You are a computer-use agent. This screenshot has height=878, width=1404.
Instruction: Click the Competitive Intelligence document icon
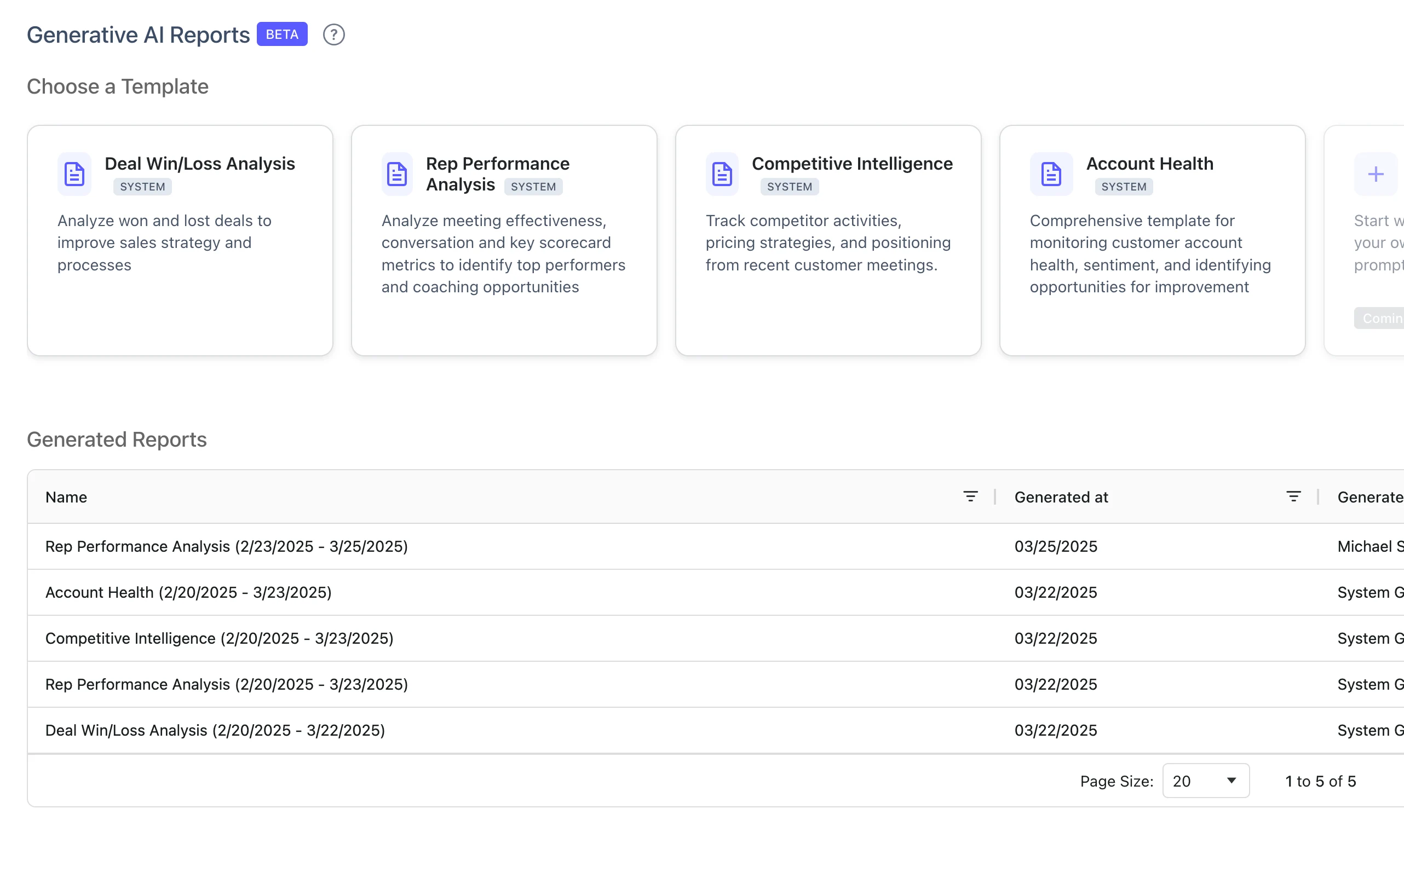722,174
